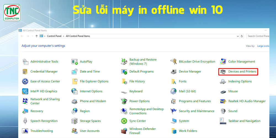Click the Refresh button in address bar
The width and height of the screenshot is (276, 138).
click(242, 36)
